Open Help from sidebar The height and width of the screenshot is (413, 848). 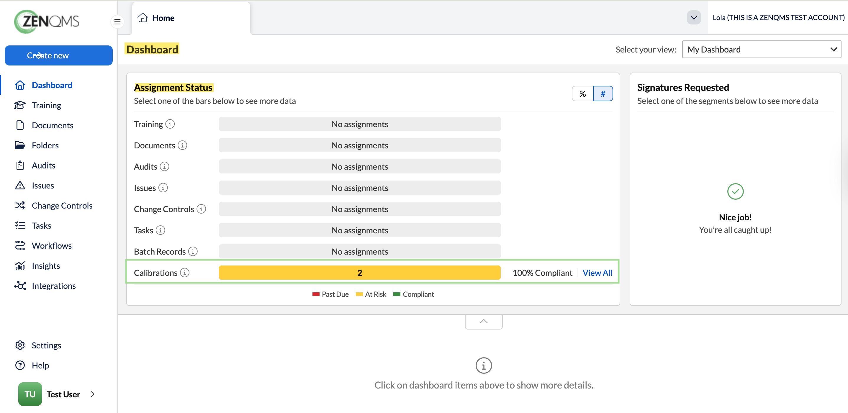40,365
